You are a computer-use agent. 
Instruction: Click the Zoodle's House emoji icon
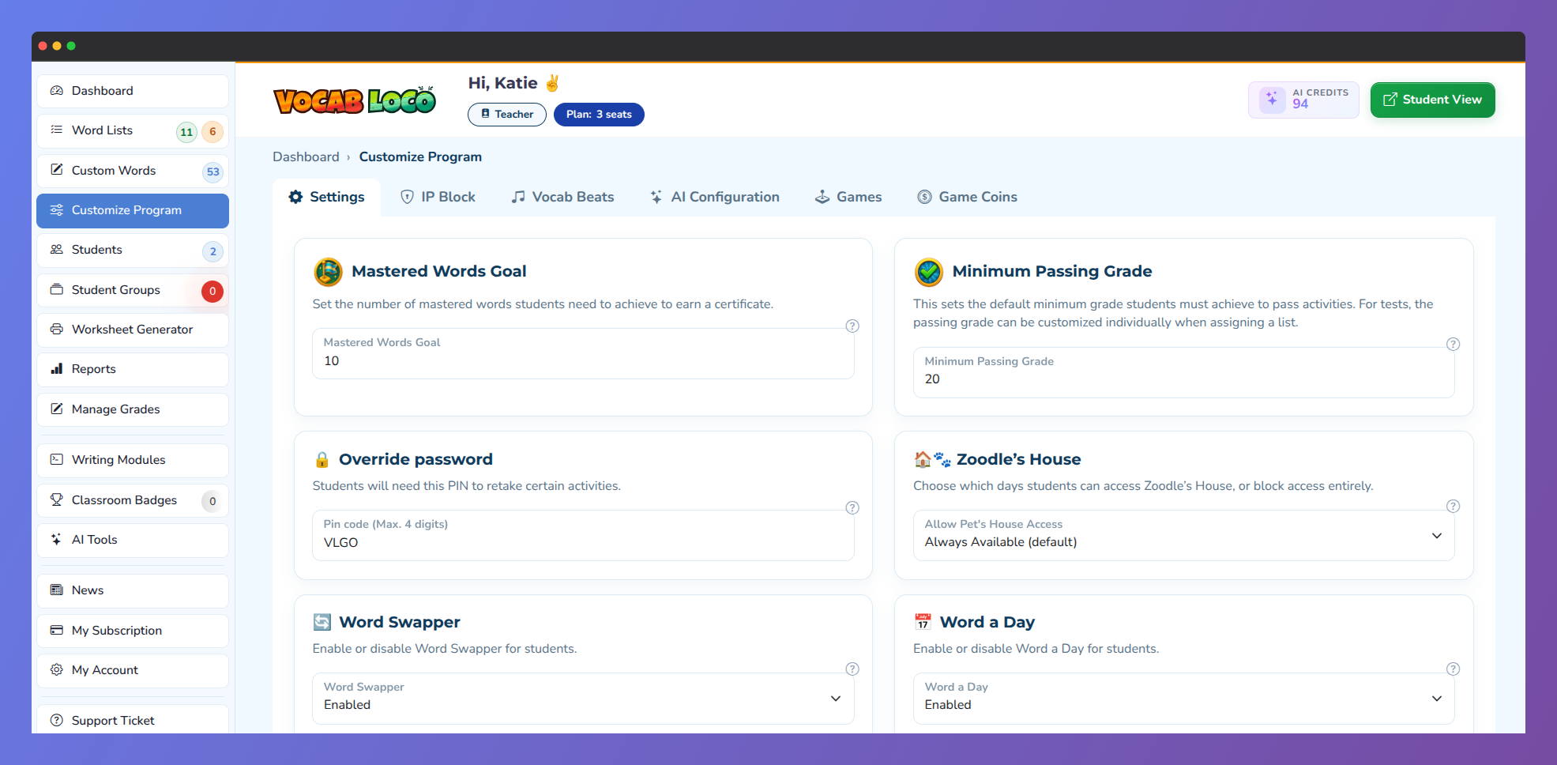tap(932, 459)
